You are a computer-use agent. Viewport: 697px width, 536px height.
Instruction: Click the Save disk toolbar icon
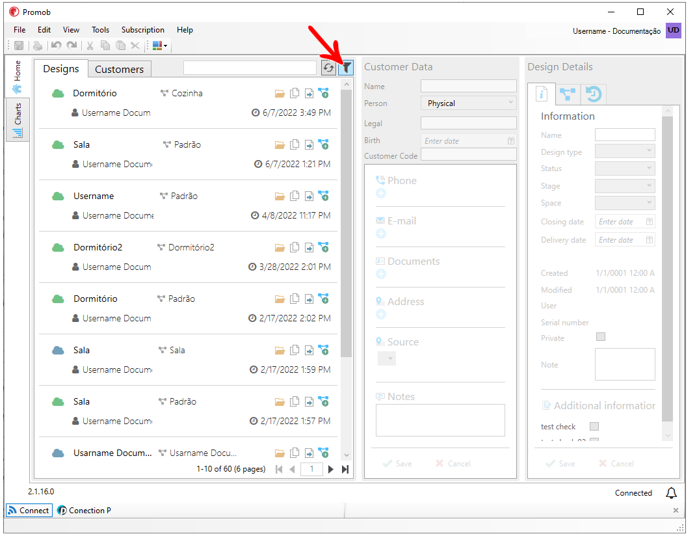(19, 46)
